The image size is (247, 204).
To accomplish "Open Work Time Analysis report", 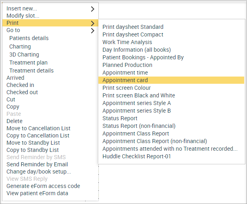I will [x=127, y=42].
